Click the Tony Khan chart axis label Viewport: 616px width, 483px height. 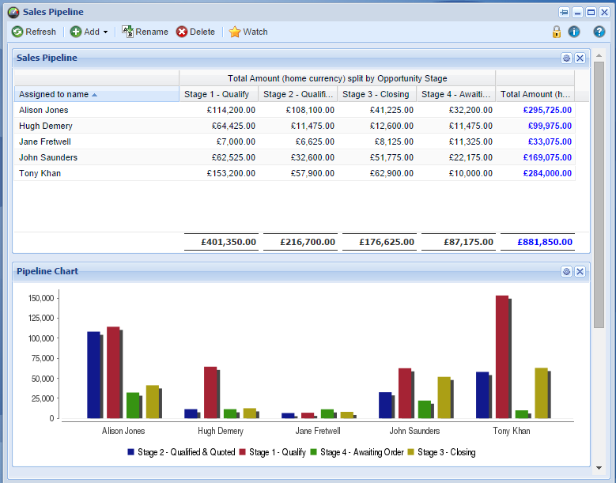point(512,431)
